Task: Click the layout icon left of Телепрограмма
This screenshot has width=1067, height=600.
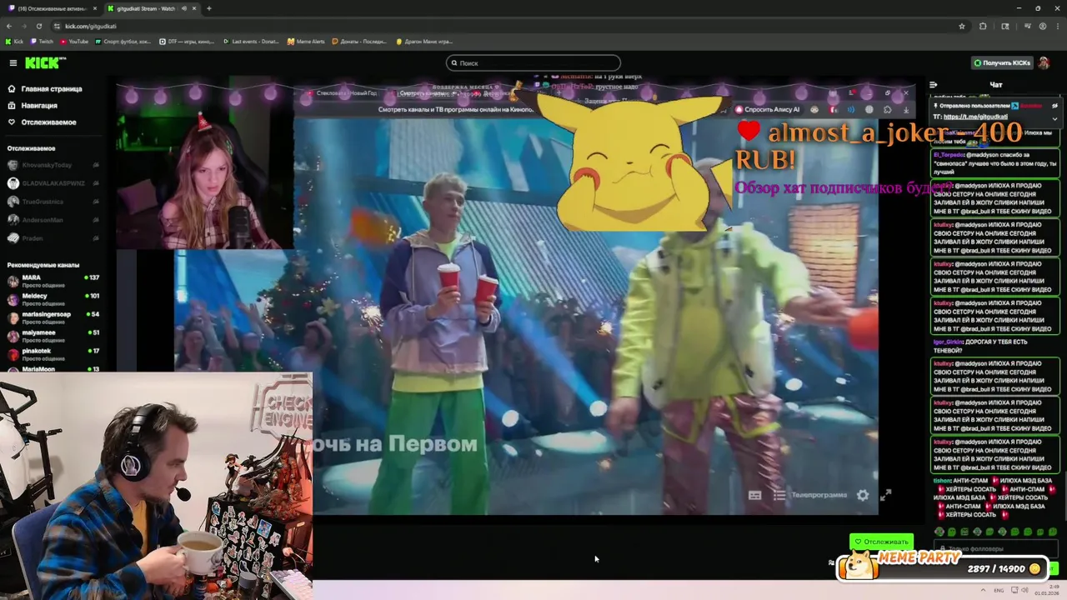Action: coord(754,495)
